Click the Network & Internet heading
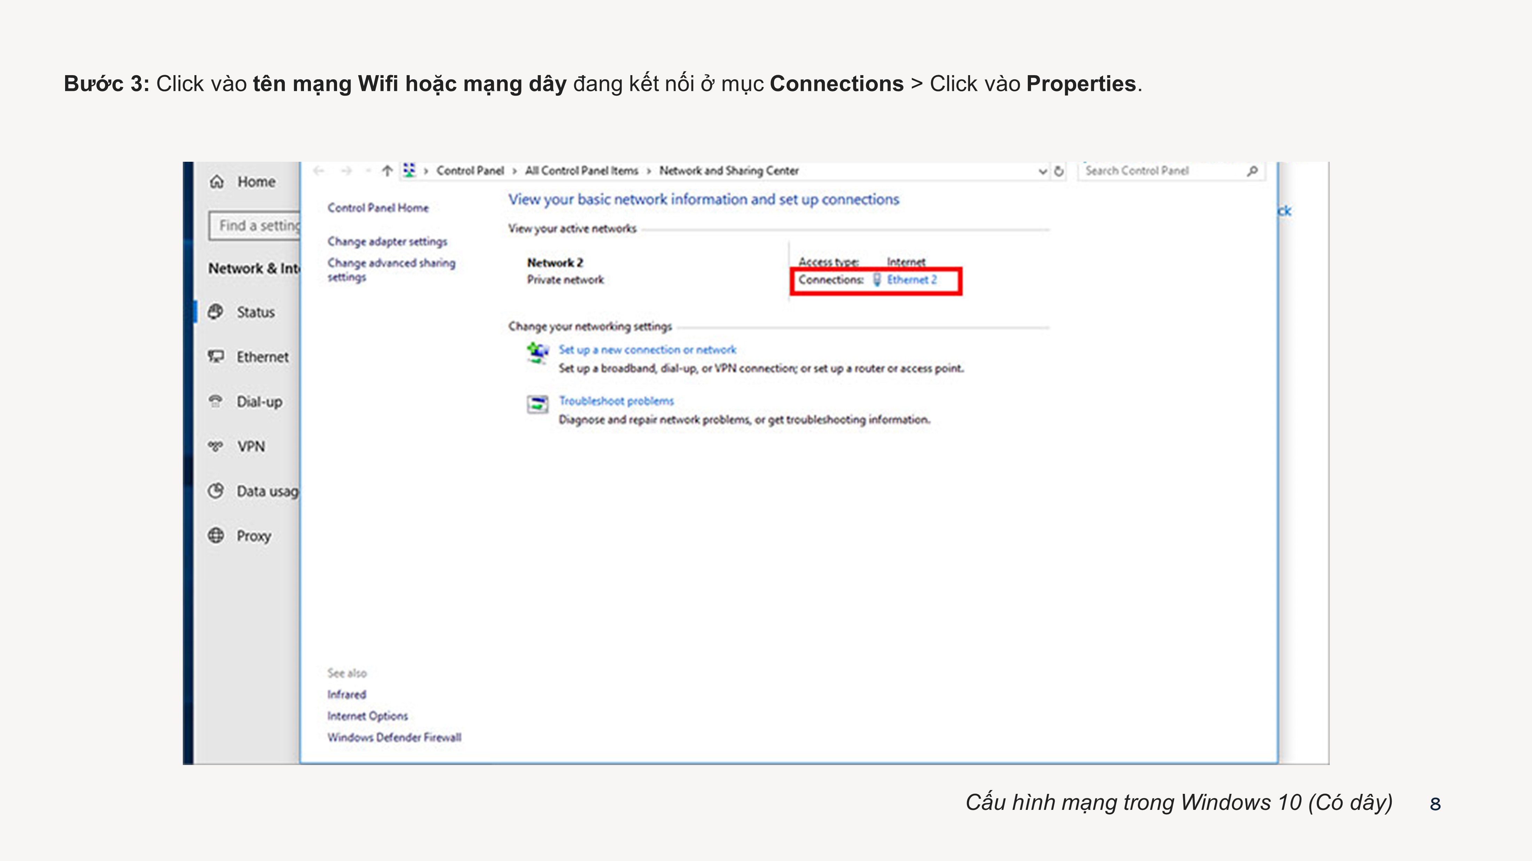Image resolution: width=1532 pixels, height=861 pixels. (x=254, y=269)
